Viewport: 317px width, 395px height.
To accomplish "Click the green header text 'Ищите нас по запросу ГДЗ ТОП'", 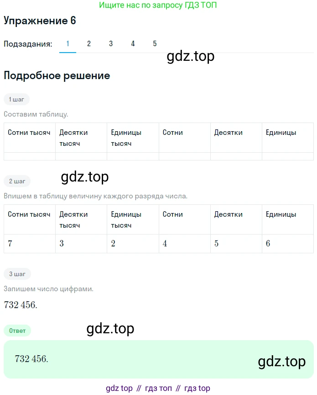I will (x=158, y=5).
